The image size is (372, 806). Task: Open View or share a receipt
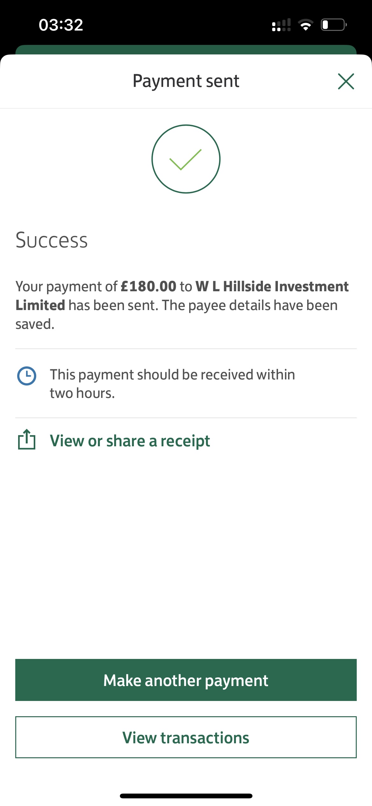(x=130, y=441)
